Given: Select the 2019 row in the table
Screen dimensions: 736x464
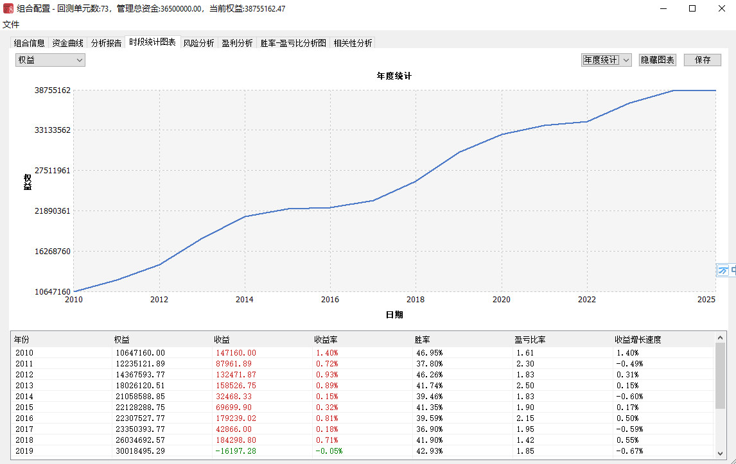Looking at the screenshot, I should coord(193,451).
